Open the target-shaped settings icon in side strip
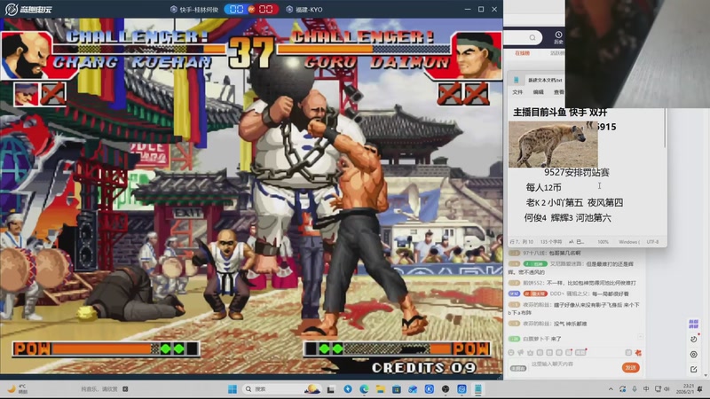Screen dimensions: 710x399 tap(694, 355)
